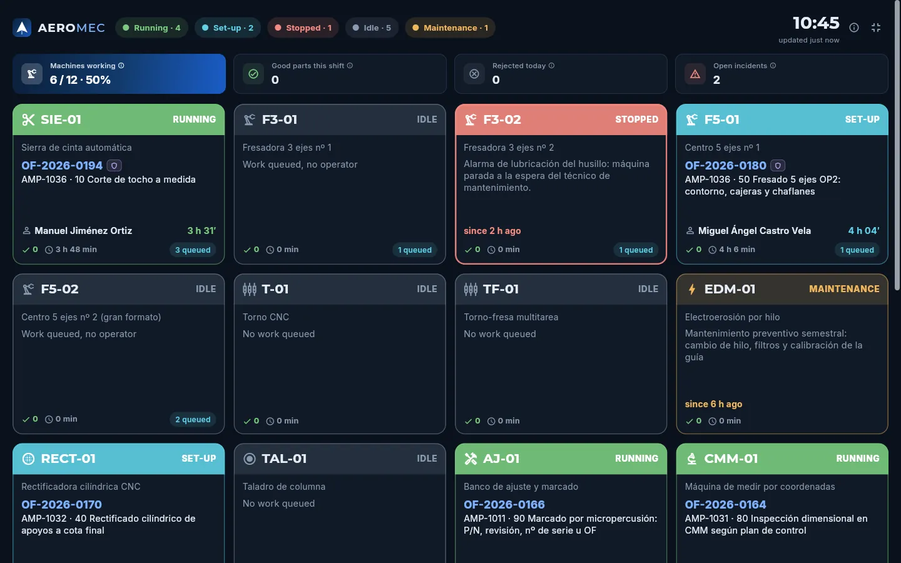Click the 1 queued badge on F3-02
Viewport: 901px width, 563px height.
[x=636, y=250]
